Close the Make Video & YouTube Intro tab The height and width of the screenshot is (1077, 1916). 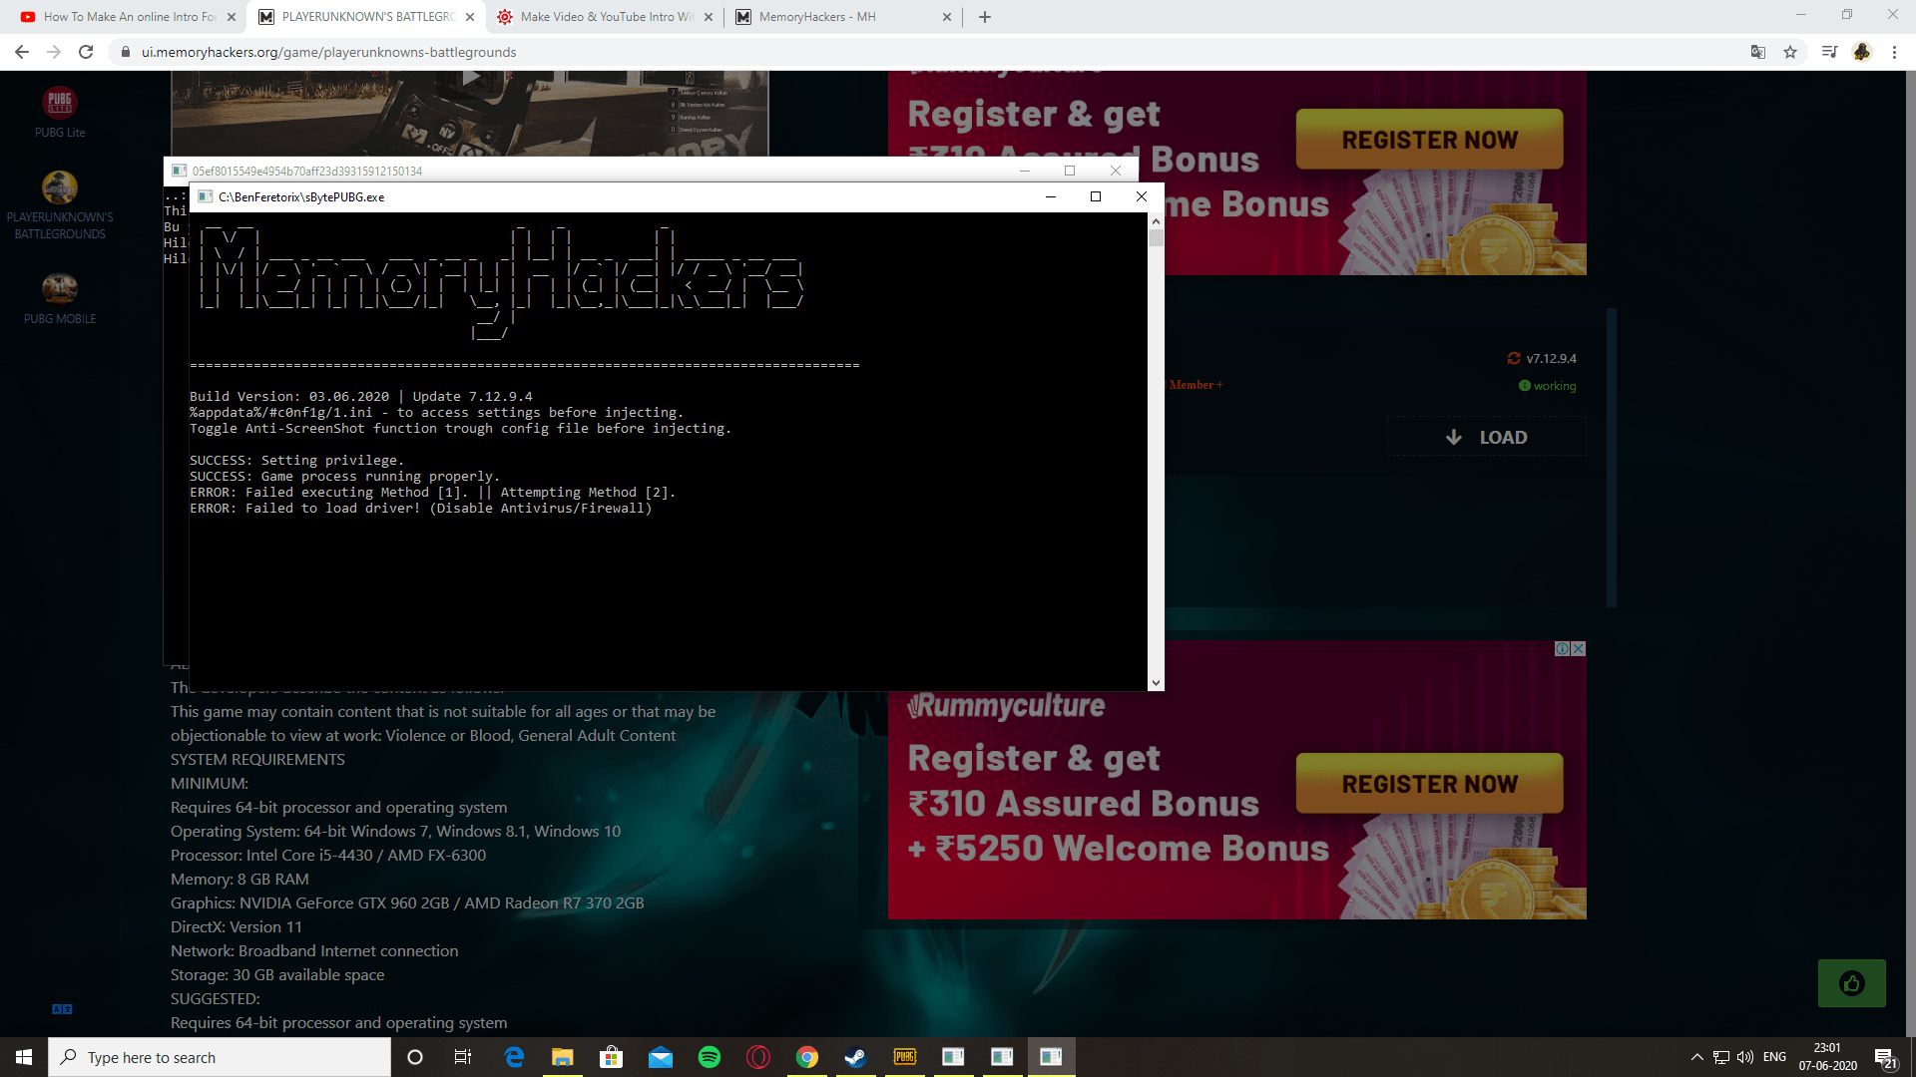tap(709, 17)
